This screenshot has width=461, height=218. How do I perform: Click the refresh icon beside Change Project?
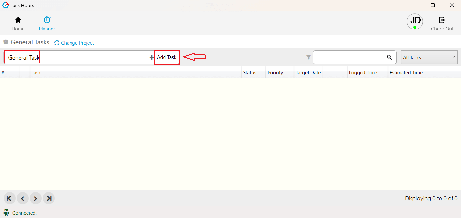click(x=57, y=43)
